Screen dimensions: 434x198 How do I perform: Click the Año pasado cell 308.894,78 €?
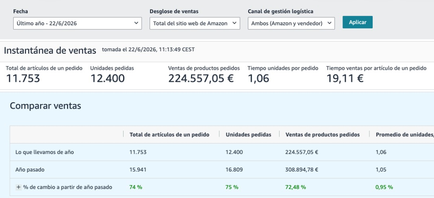[302, 170]
